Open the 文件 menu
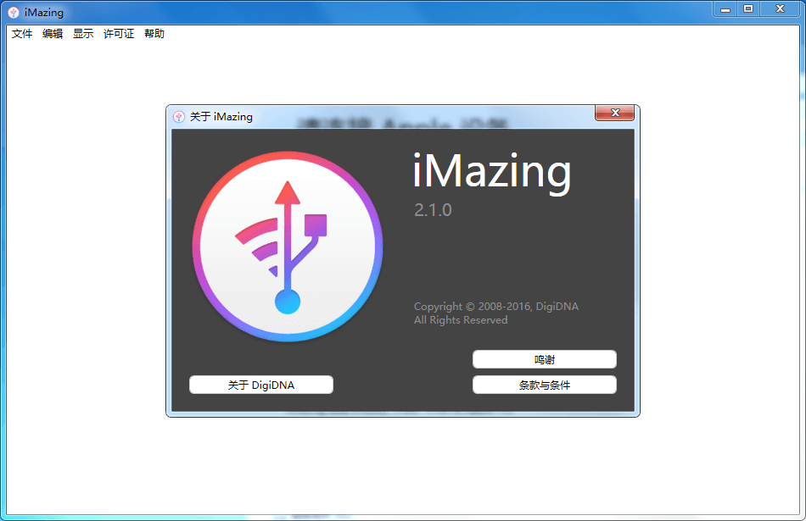Screen dimensions: 806x521 (21, 34)
